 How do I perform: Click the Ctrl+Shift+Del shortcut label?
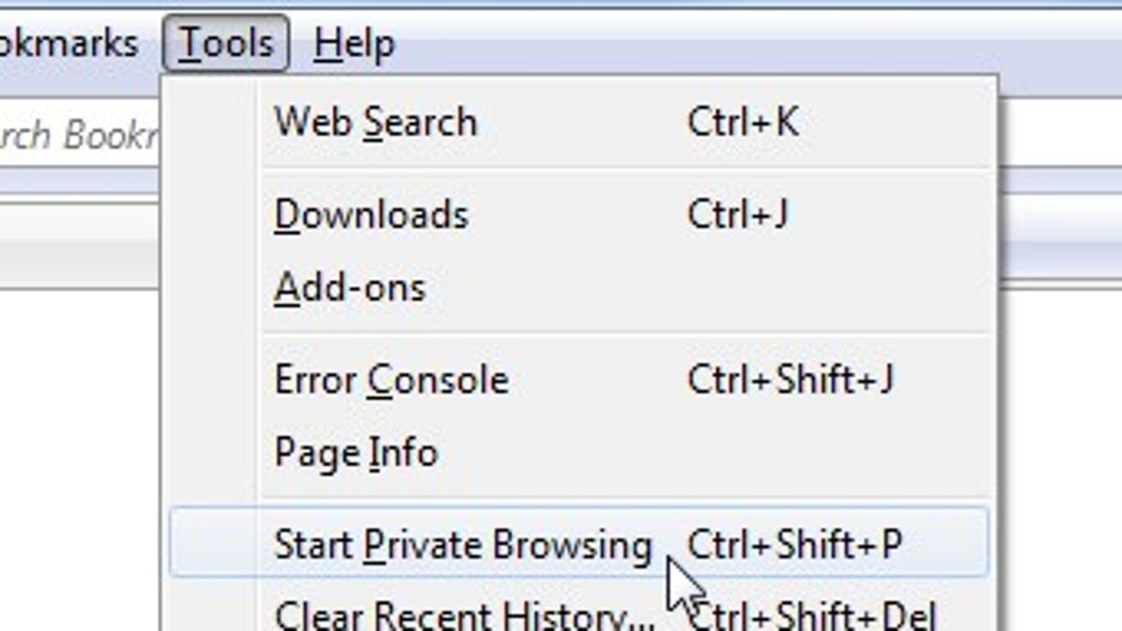[813, 615]
